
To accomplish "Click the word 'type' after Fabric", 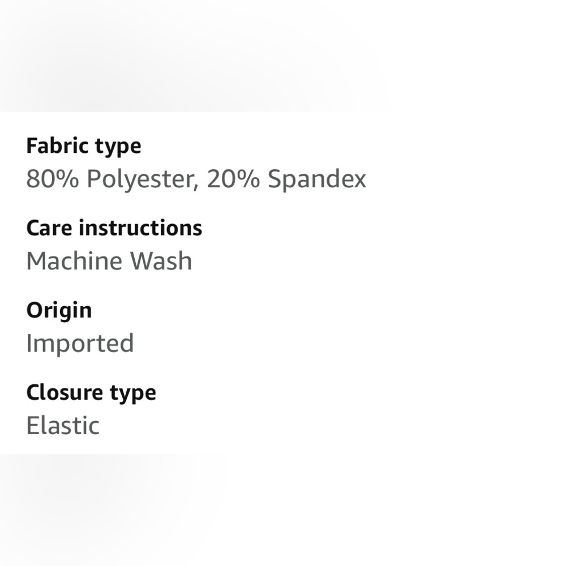I will click(x=118, y=148).
